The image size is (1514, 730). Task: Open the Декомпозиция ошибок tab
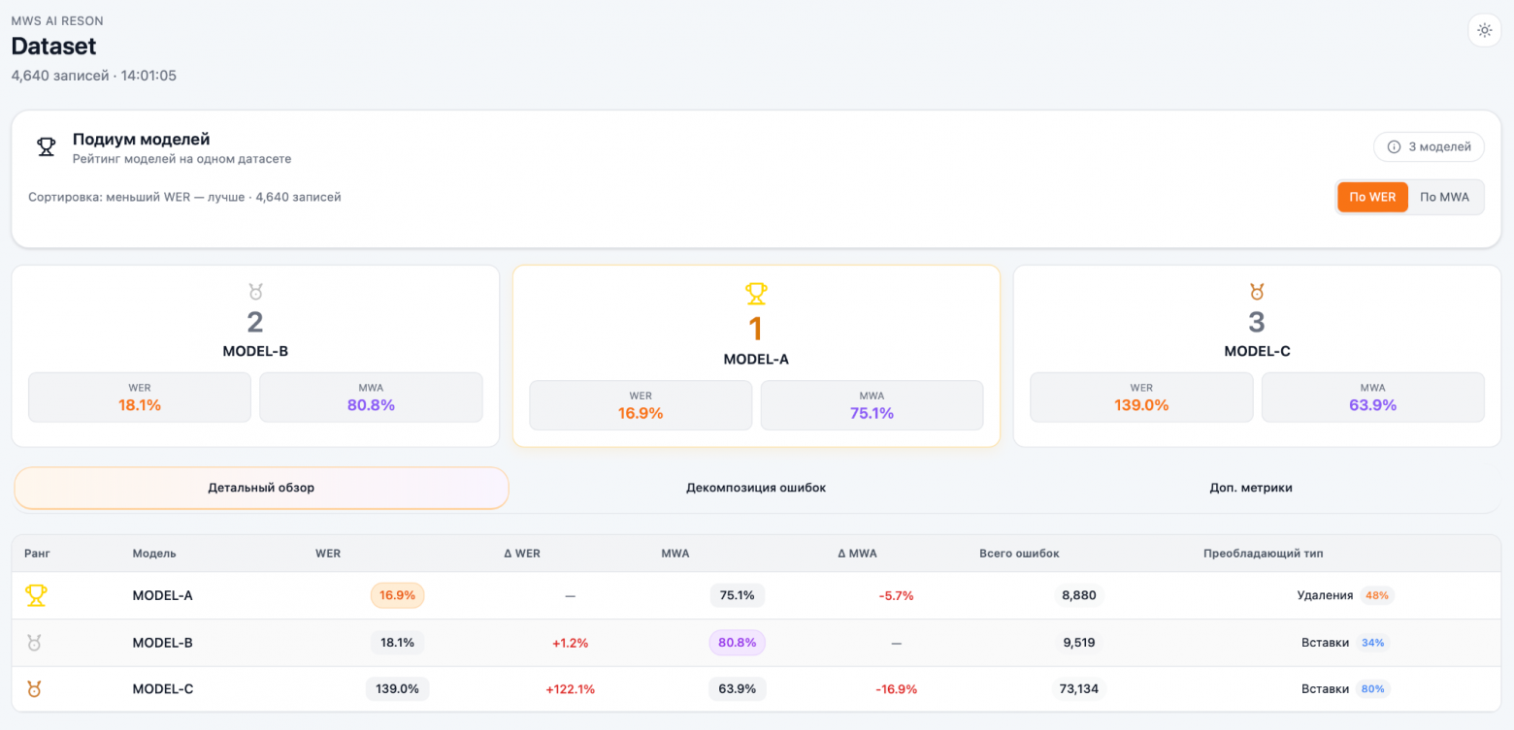click(x=756, y=488)
